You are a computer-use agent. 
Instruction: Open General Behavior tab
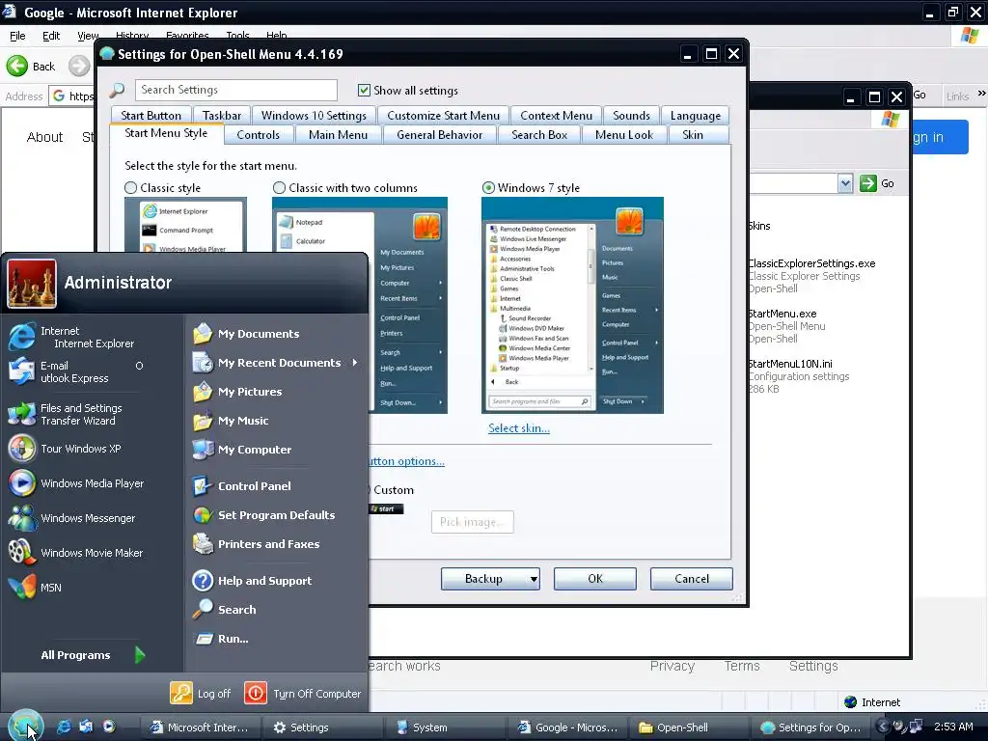coord(439,135)
